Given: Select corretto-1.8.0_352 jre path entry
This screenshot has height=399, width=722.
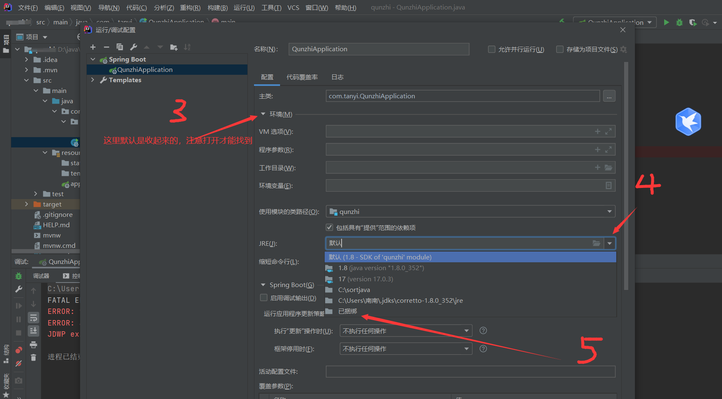Looking at the screenshot, I should click(x=470, y=300).
